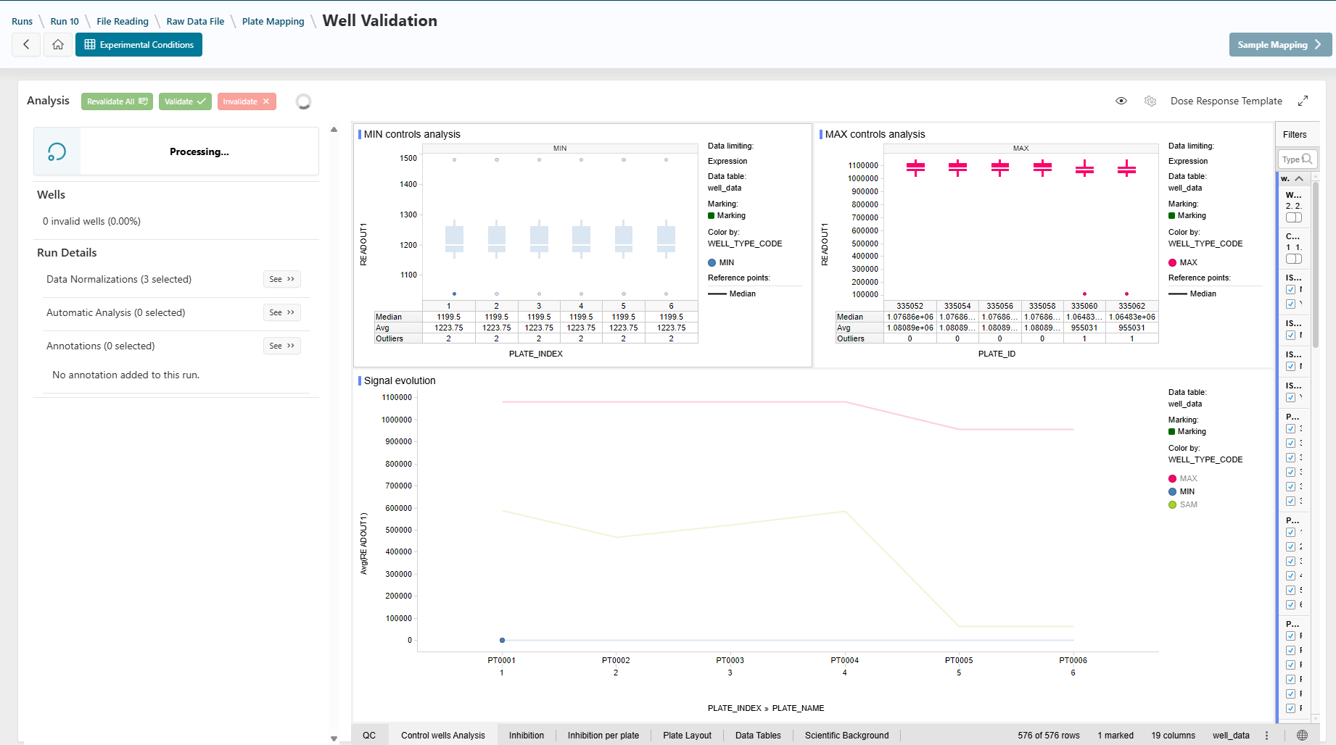The height and width of the screenshot is (745, 1336).
Task: Click the Processing spinner icon
Action: (x=57, y=151)
